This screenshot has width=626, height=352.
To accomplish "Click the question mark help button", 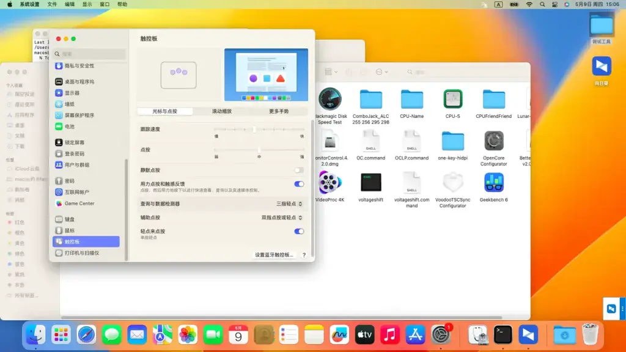I will [x=304, y=255].
